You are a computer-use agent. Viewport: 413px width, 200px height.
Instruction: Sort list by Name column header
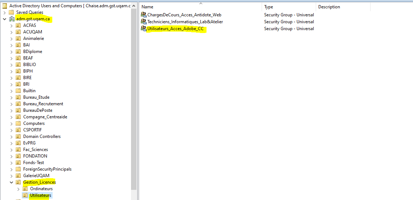tap(201, 7)
